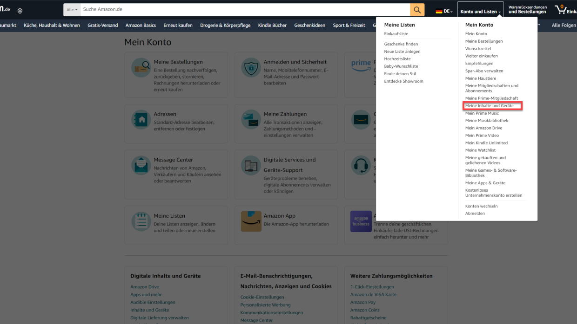577x324 pixels.
Task: Click the Meine Listen notepad icon
Action: (141, 222)
